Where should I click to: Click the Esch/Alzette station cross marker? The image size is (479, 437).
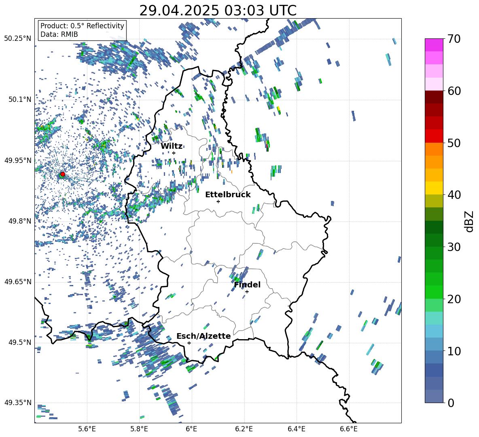(x=189, y=343)
